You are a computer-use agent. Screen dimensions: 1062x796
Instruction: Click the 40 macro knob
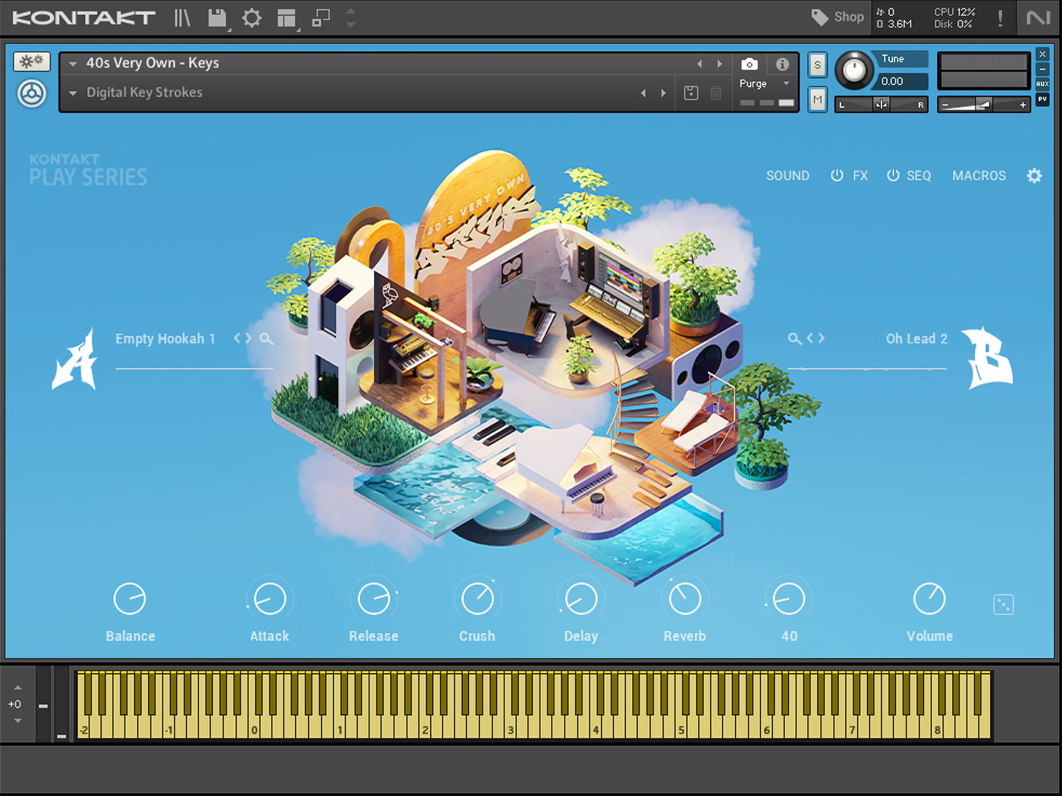point(788,599)
